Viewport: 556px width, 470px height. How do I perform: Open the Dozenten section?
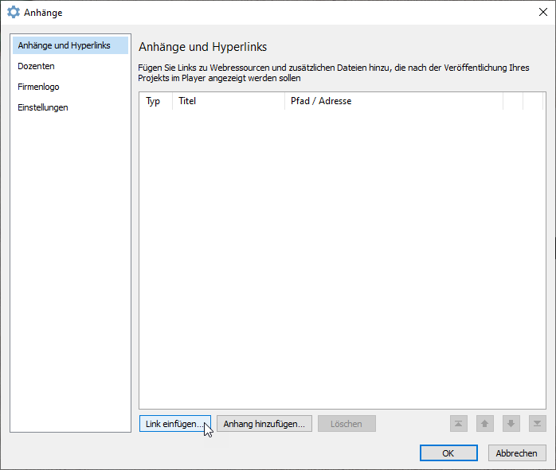pos(37,66)
